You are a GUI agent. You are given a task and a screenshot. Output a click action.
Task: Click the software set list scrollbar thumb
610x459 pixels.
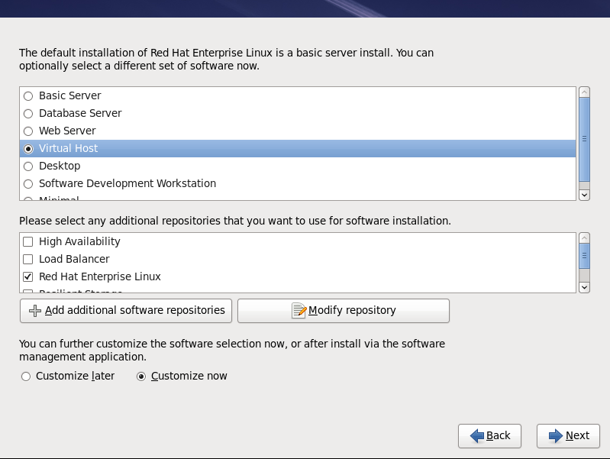(584, 139)
